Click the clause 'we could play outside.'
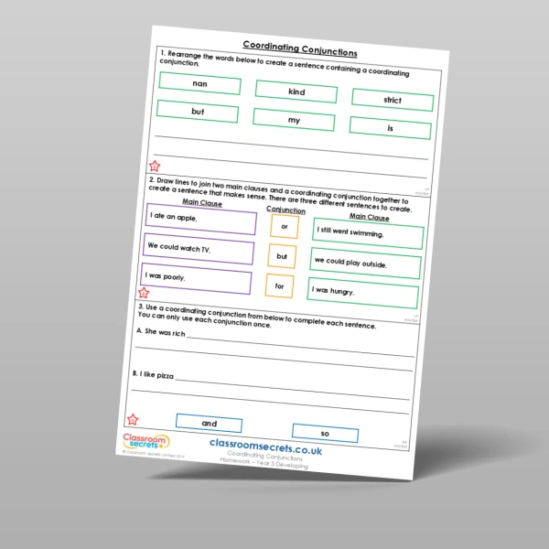This screenshot has height=549, width=549. click(365, 264)
